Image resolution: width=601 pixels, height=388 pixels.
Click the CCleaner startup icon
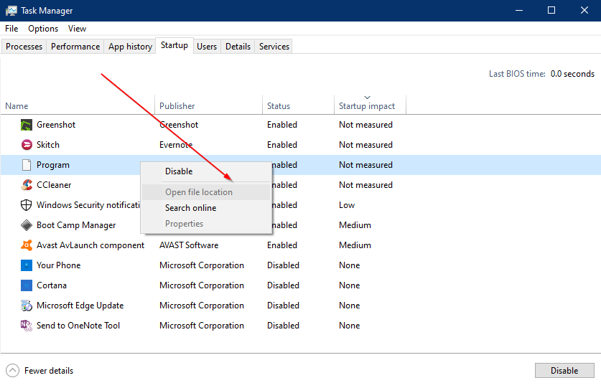coord(27,185)
